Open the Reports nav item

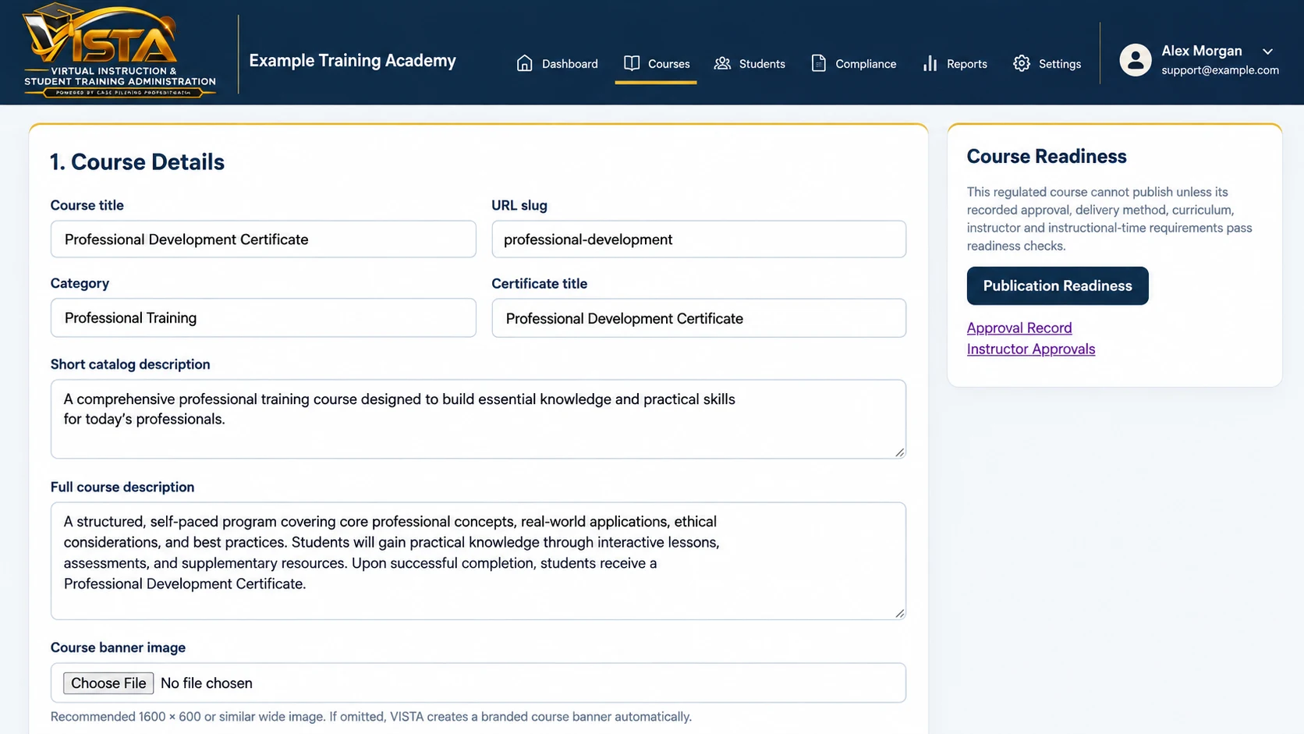(x=955, y=63)
